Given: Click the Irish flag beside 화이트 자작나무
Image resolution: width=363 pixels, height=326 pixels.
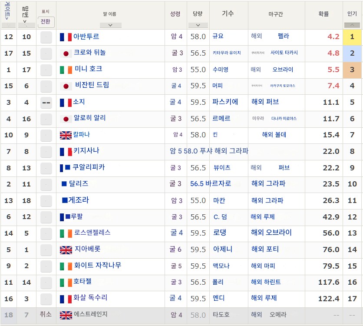Looking at the screenshot, I should [65, 266].
